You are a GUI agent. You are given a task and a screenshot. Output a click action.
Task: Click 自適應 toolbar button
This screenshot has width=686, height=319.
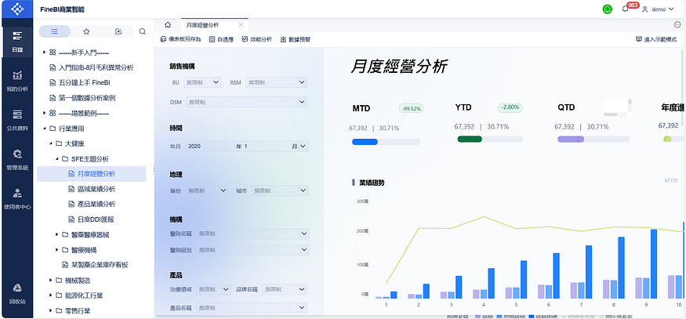point(221,39)
